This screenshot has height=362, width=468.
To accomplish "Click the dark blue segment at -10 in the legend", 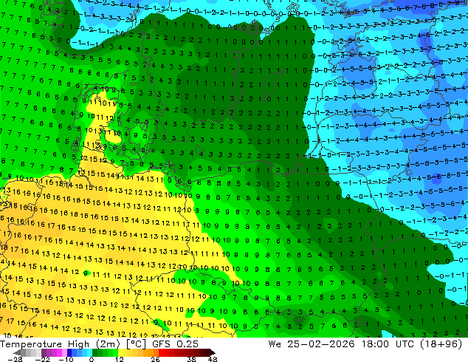I will pyautogui.click(x=69, y=352).
